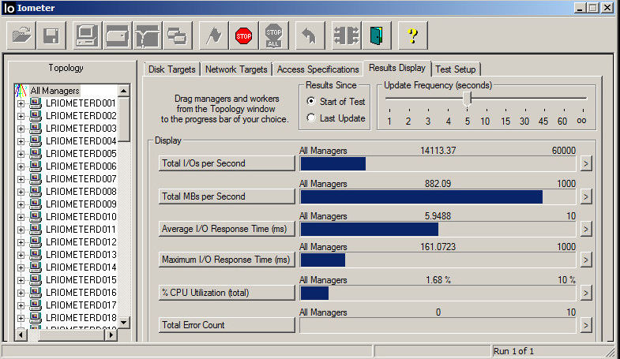Click the Iometer title bar logo icon
This screenshot has height=359, width=620.
(x=9, y=8)
